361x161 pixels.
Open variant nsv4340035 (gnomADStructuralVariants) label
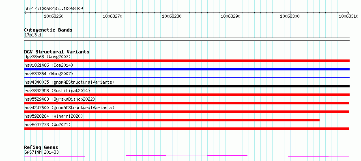click(x=69, y=82)
